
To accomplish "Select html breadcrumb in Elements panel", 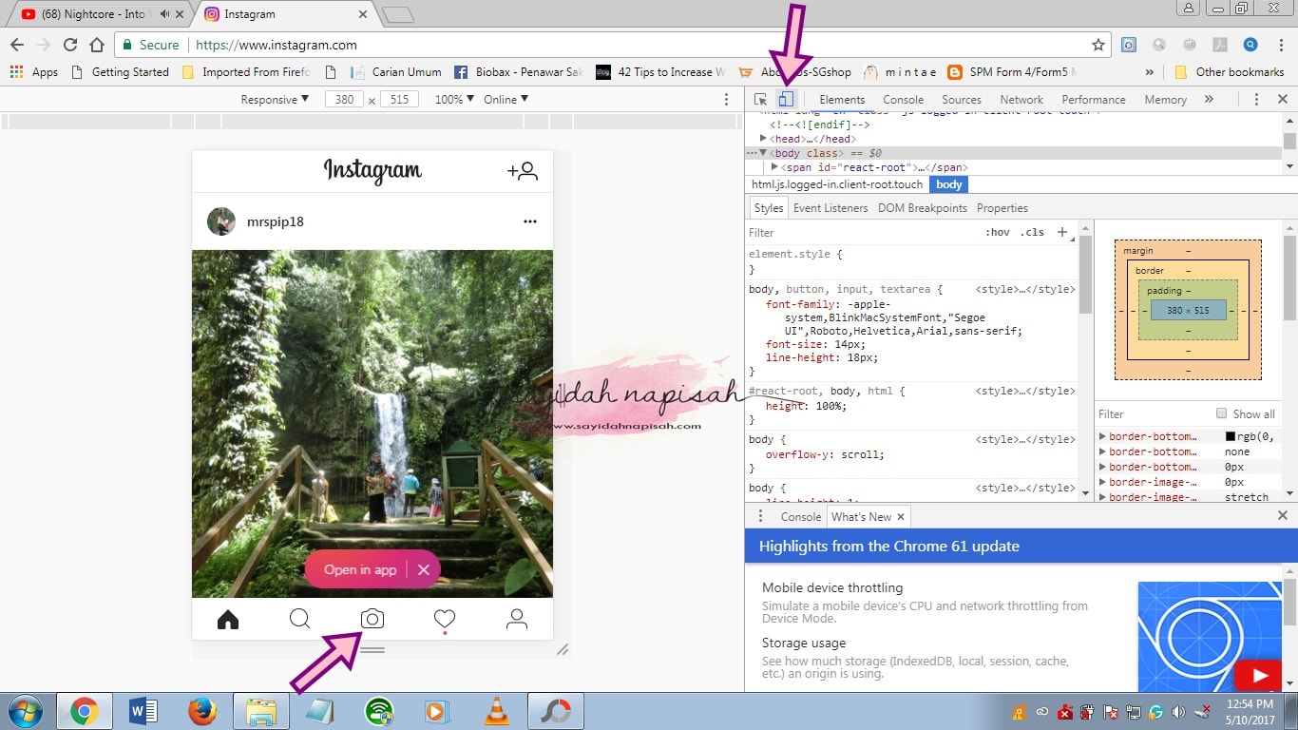I will tap(836, 184).
